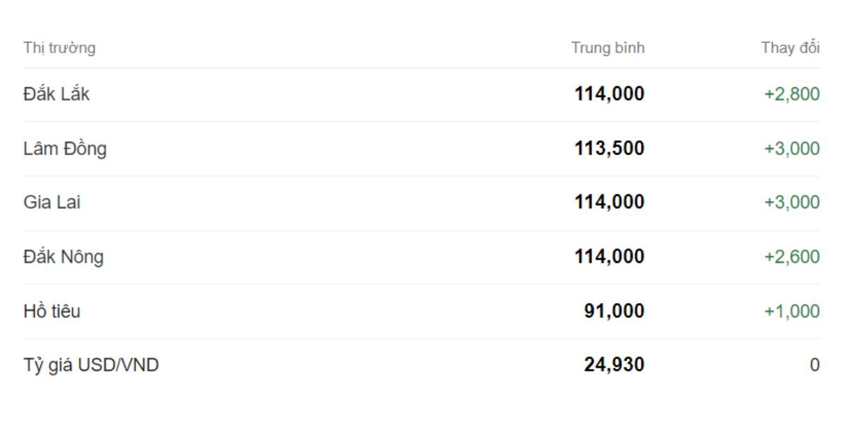Click the +2,600 change value
The height and width of the screenshot is (425, 850).
pos(791,256)
